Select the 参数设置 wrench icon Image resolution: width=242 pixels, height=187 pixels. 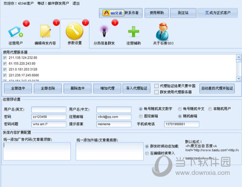pos(74,31)
